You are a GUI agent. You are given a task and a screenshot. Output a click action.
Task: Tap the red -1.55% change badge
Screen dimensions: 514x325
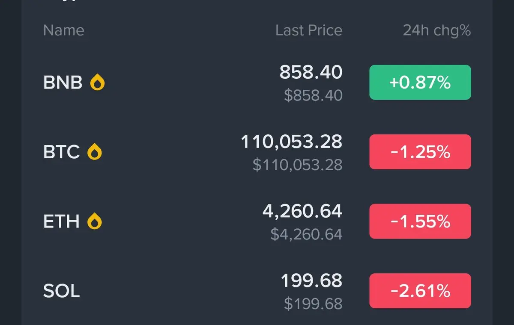point(420,222)
